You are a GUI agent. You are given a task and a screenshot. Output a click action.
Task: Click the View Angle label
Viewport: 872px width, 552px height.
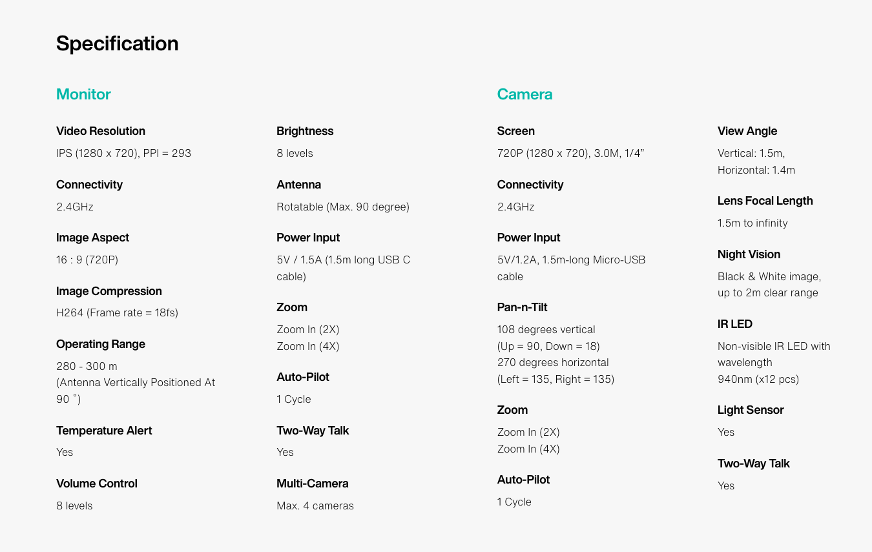click(747, 131)
